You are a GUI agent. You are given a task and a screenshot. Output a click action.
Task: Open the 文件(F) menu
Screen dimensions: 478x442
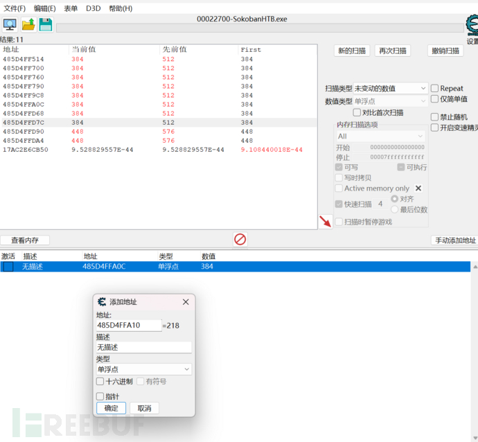tap(15, 8)
